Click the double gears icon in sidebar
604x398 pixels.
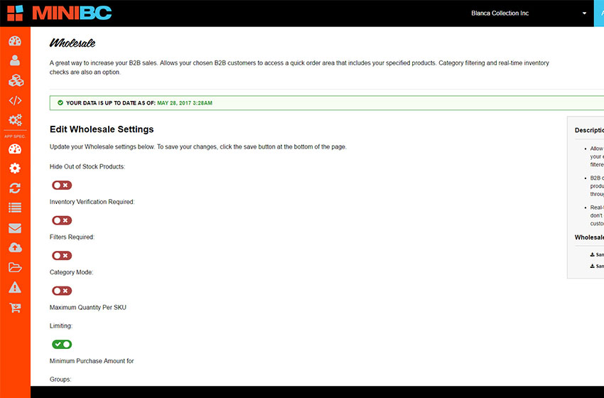(x=15, y=120)
